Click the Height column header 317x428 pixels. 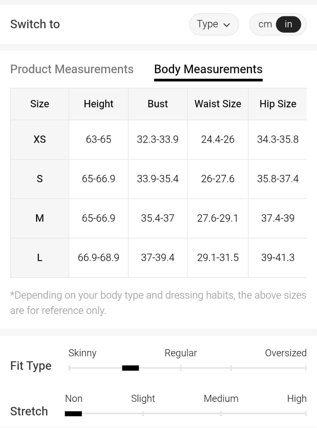tap(99, 104)
